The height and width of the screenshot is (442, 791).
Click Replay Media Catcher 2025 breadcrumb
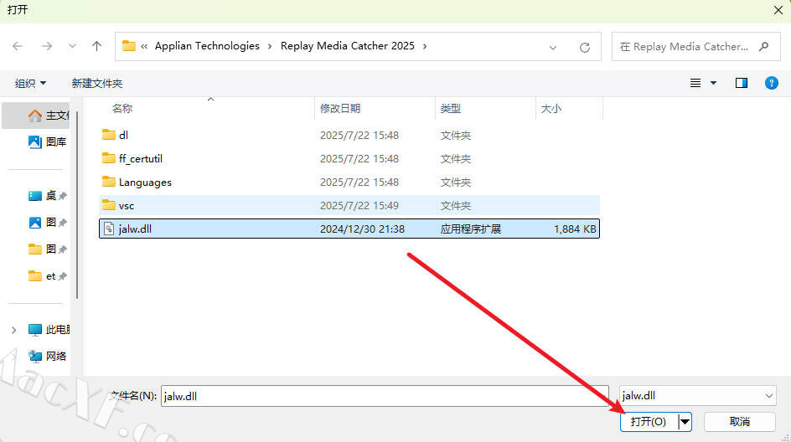pyautogui.click(x=347, y=46)
